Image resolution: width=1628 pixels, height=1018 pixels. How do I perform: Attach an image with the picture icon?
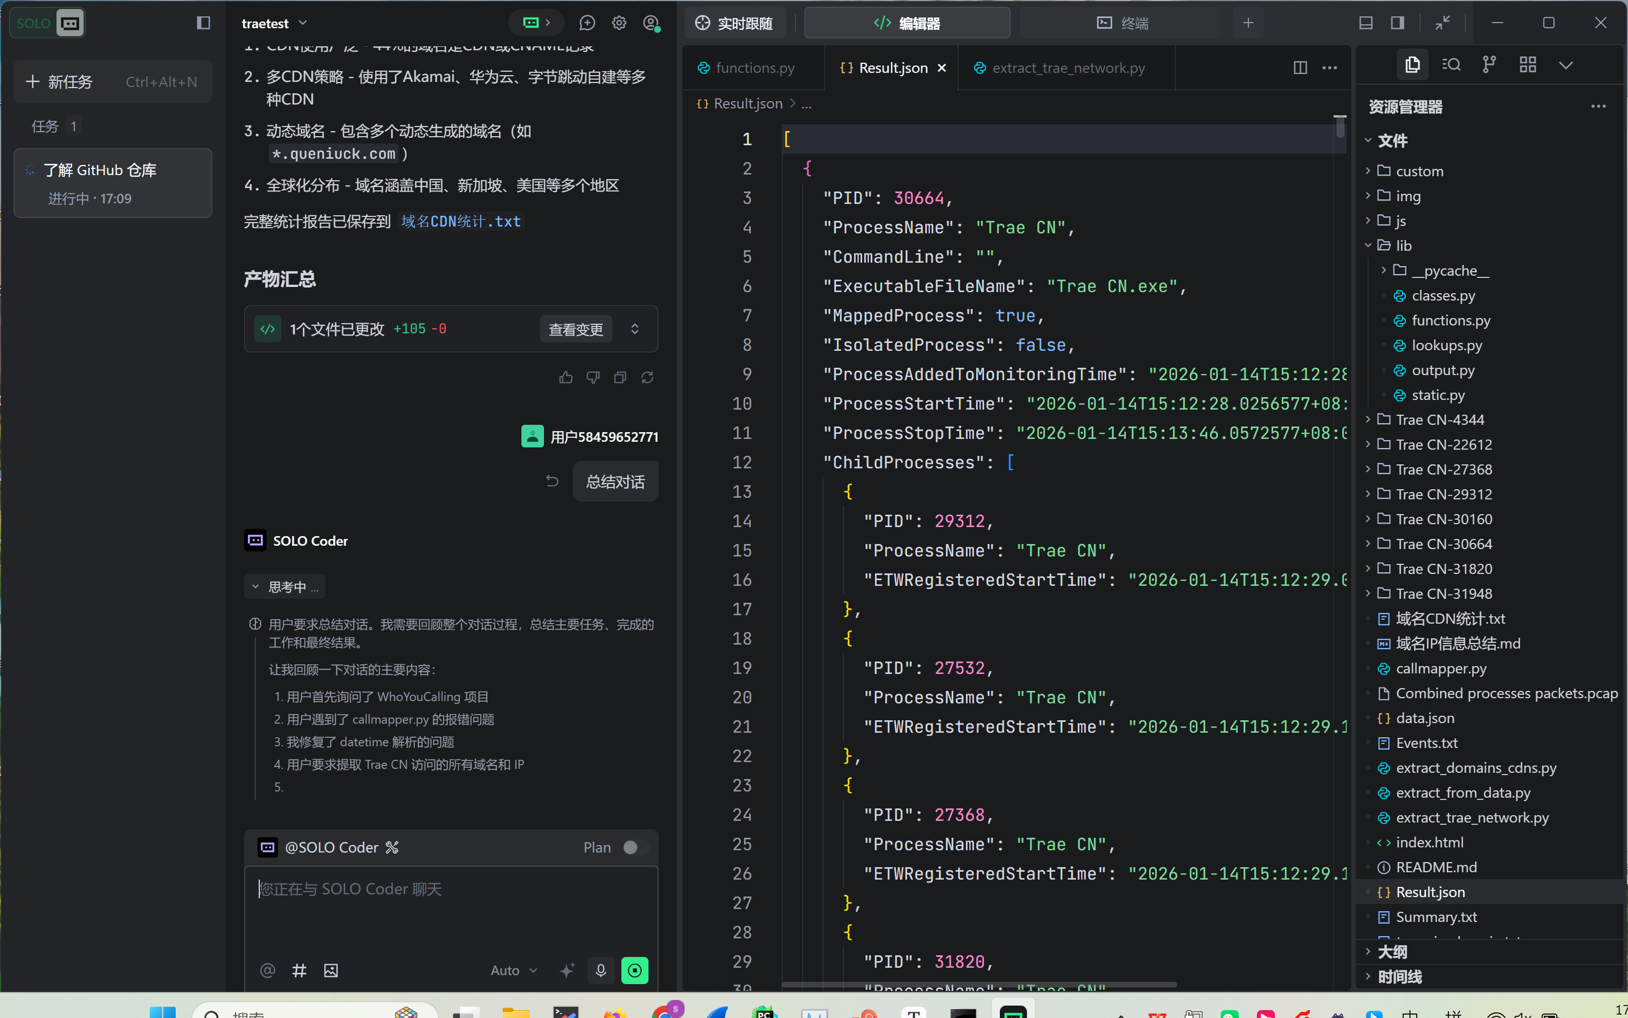click(330, 970)
